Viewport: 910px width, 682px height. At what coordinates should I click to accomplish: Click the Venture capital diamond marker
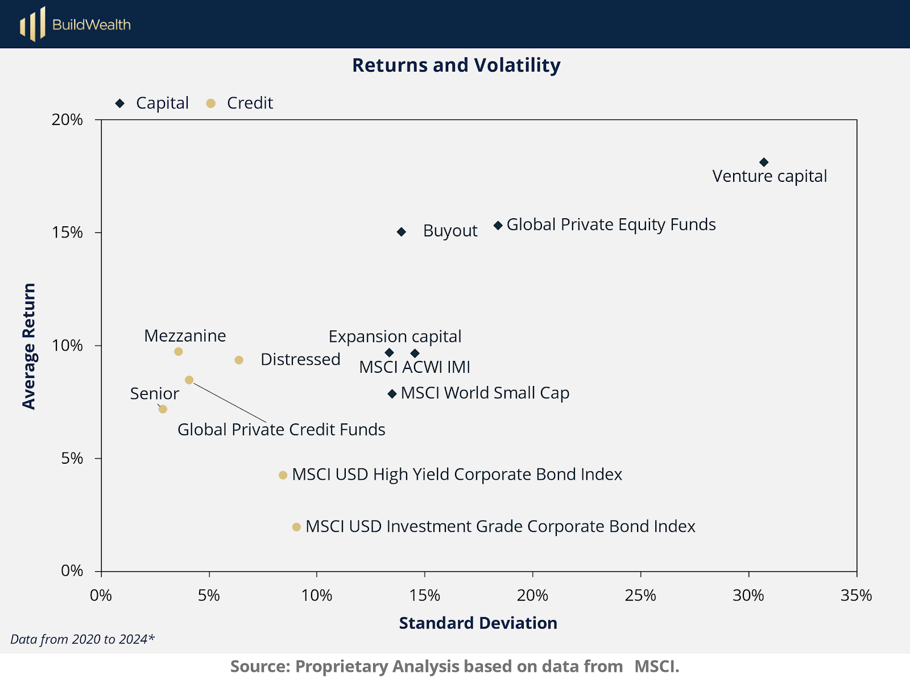tap(764, 163)
